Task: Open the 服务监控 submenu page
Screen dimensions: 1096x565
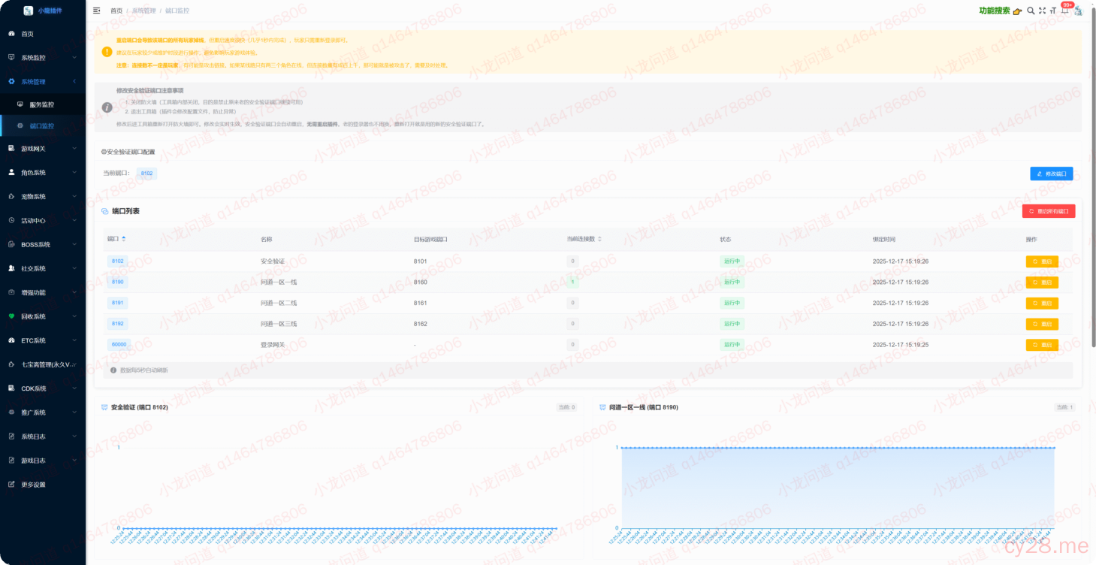Action: click(42, 104)
